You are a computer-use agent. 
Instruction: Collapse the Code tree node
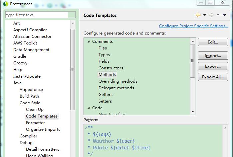[x=89, y=108]
